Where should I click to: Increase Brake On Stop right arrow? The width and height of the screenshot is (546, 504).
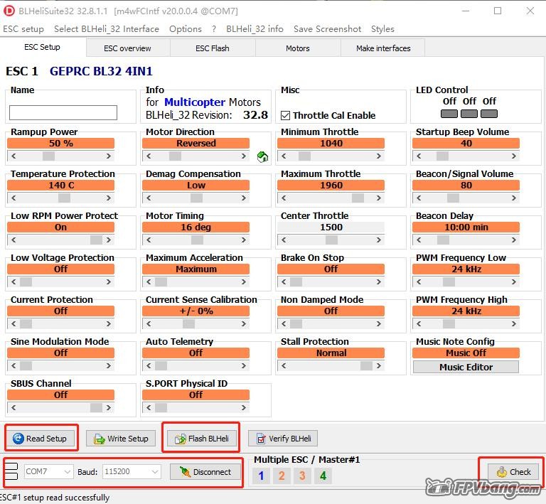(378, 282)
